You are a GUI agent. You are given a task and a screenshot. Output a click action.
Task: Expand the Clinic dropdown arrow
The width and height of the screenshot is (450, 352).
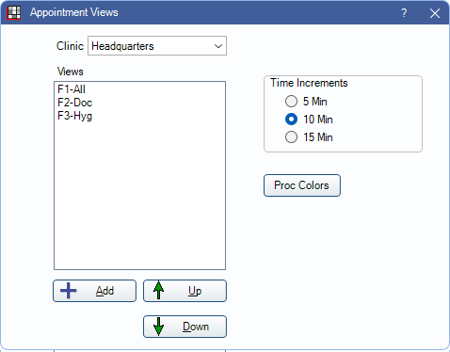click(218, 46)
